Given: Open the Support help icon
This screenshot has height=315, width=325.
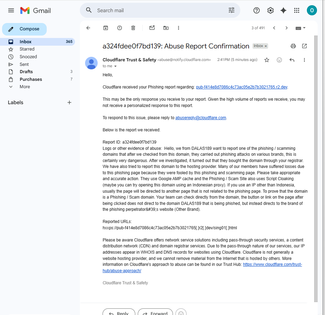Looking at the screenshot, I should click(256, 10).
